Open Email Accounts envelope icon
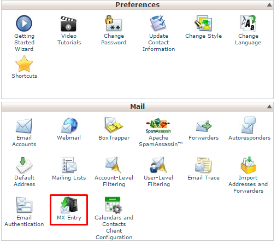Image resolution: width=277 pixels, height=243 pixels. [24, 126]
